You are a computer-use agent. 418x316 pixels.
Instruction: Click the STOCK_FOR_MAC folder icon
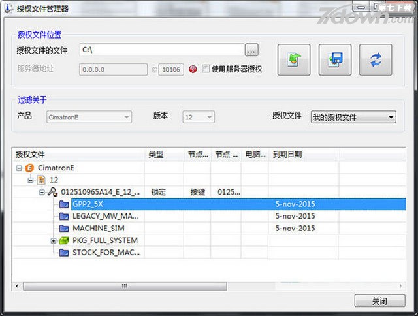pyautogui.click(x=64, y=253)
